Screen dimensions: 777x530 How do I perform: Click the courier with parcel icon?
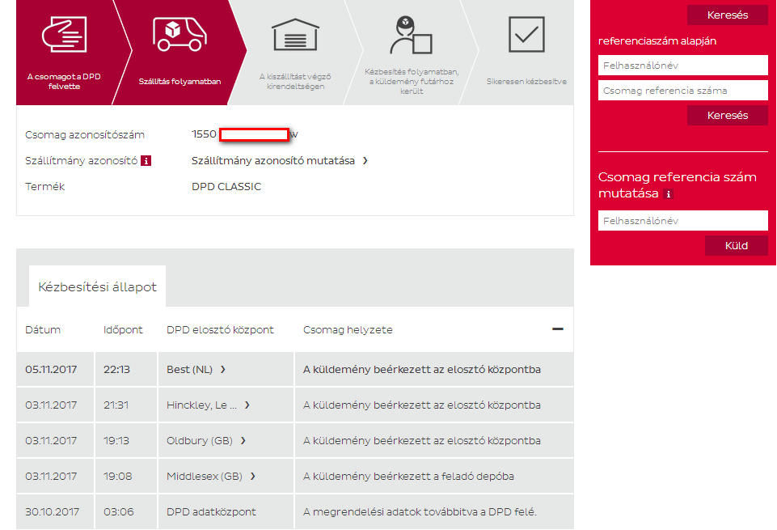click(x=411, y=35)
